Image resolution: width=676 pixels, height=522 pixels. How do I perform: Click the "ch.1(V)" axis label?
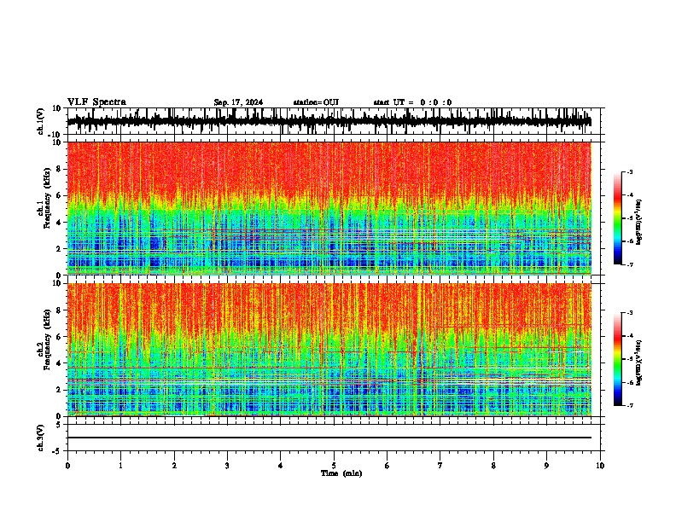pos(41,121)
